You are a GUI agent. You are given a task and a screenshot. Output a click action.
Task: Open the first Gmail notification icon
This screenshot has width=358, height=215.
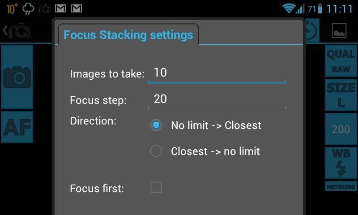click(60, 9)
